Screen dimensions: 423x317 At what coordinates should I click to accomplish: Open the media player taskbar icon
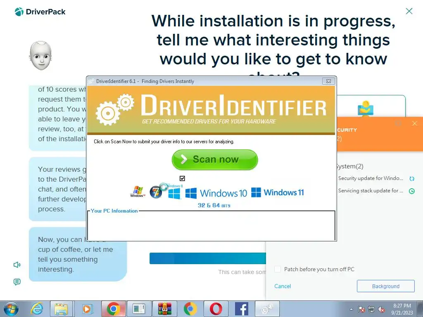point(87,309)
